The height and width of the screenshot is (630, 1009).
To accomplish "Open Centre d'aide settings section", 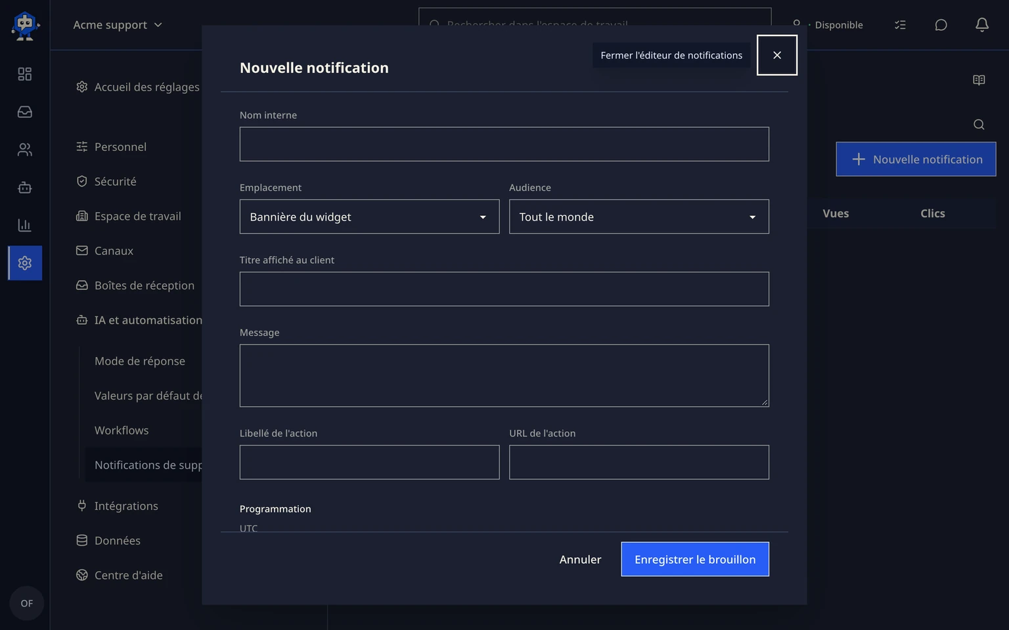I will click(x=120, y=576).
